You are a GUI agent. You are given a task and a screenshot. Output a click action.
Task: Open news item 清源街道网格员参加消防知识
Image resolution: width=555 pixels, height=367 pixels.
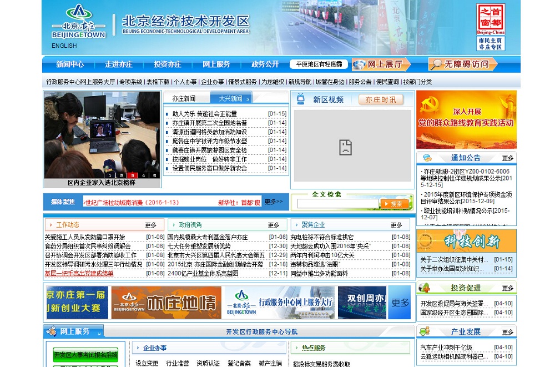click(x=209, y=132)
